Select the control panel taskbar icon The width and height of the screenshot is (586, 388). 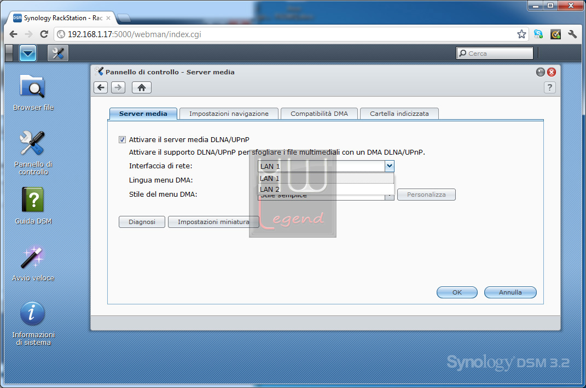[x=58, y=53]
